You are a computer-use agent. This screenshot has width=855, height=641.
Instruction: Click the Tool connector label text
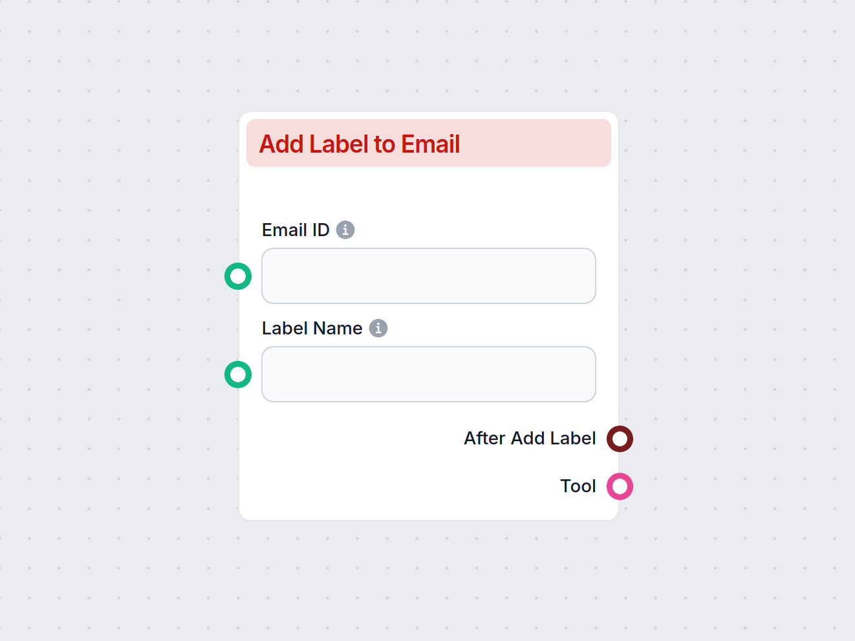click(578, 486)
